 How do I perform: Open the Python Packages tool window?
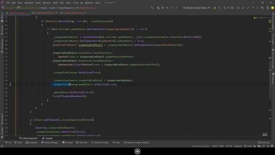coord(50,143)
